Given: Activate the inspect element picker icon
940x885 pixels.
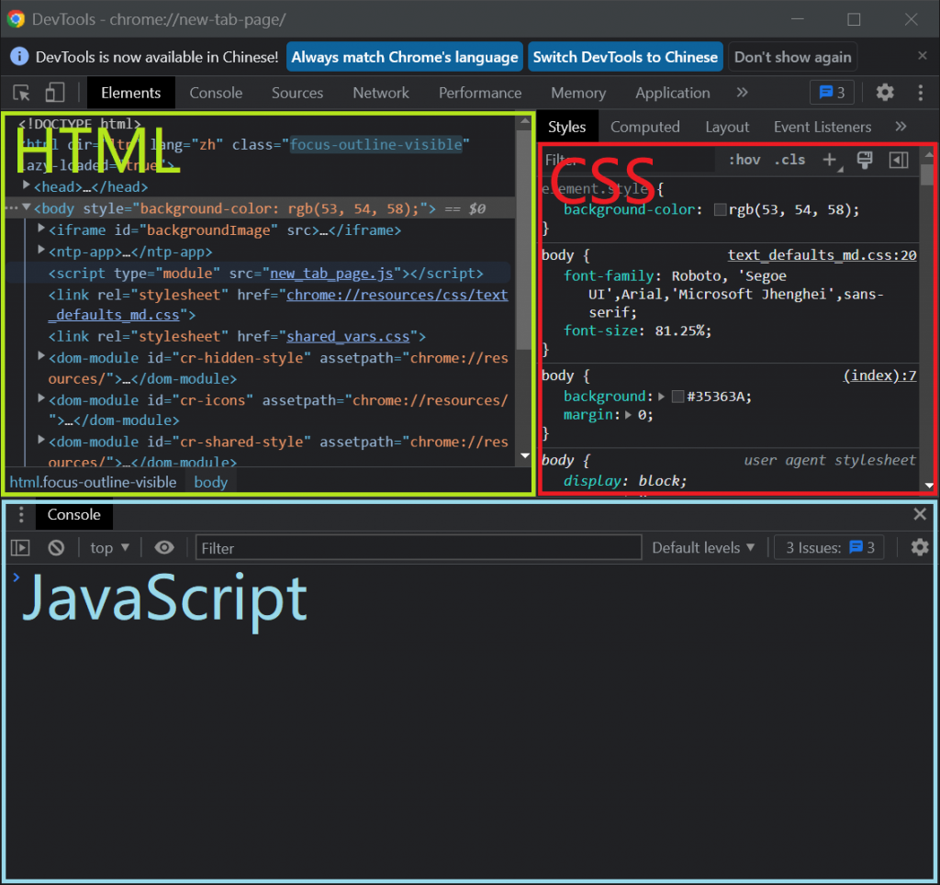Looking at the screenshot, I should point(23,93).
